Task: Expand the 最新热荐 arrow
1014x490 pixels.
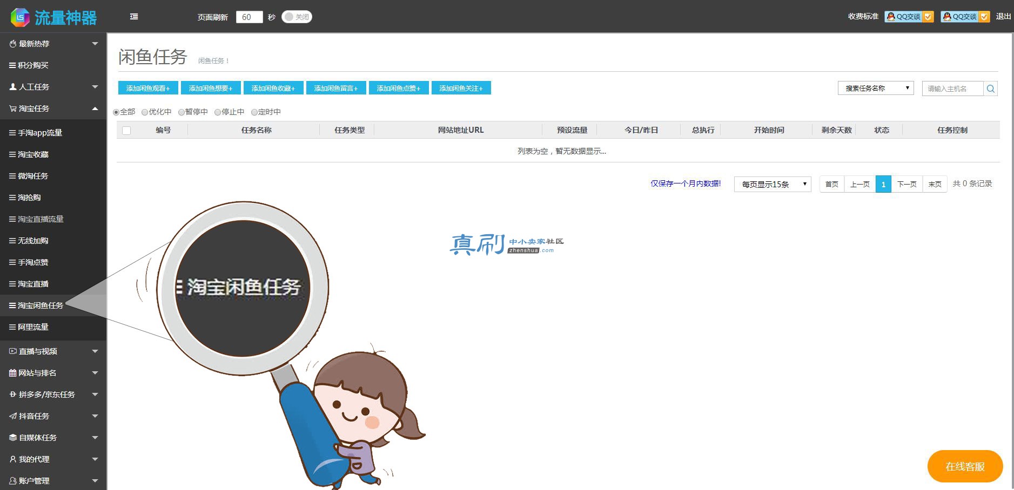Action: [95, 44]
